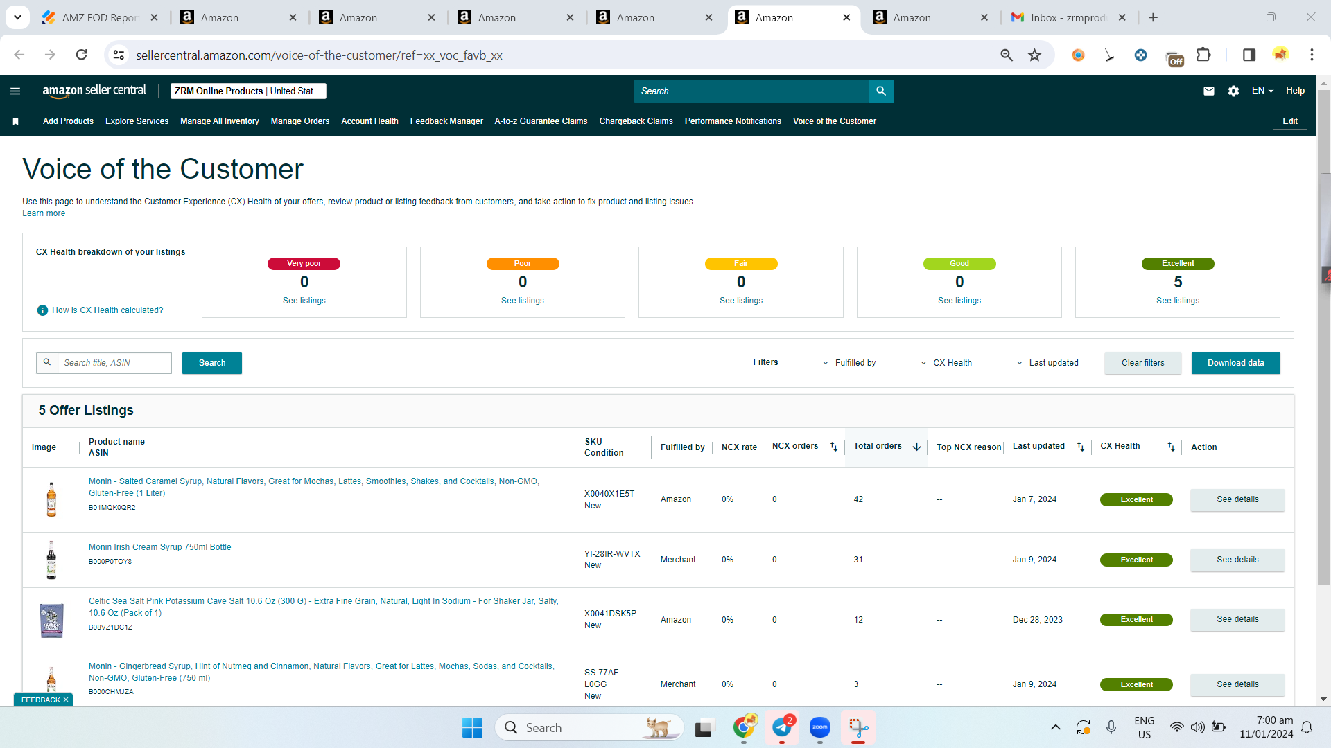Click the Learn more link

[x=44, y=213]
